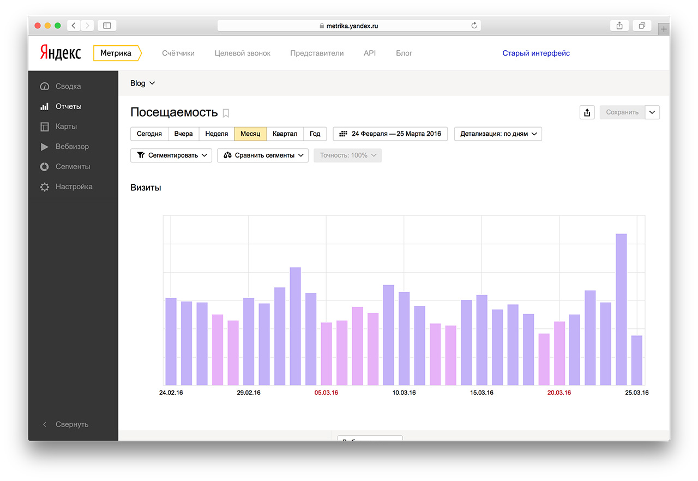The height and width of the screenshot is (481, 698).
Task: Open Настройка settings in sidebar
Action: pos(74,187)
